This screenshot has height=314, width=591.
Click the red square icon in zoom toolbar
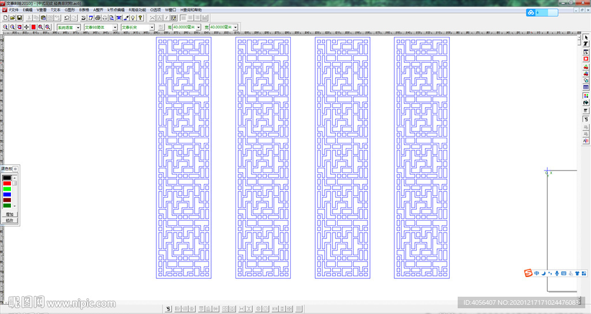click(33, 27)
